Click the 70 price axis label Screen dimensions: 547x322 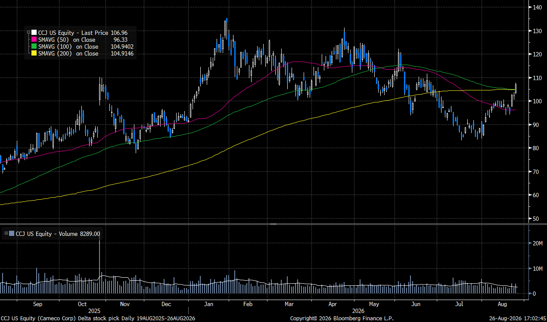tap(536, 172)
